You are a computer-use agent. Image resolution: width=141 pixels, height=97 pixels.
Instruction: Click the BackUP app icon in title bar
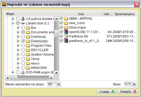pyautogui.click(x=4, y=4)
